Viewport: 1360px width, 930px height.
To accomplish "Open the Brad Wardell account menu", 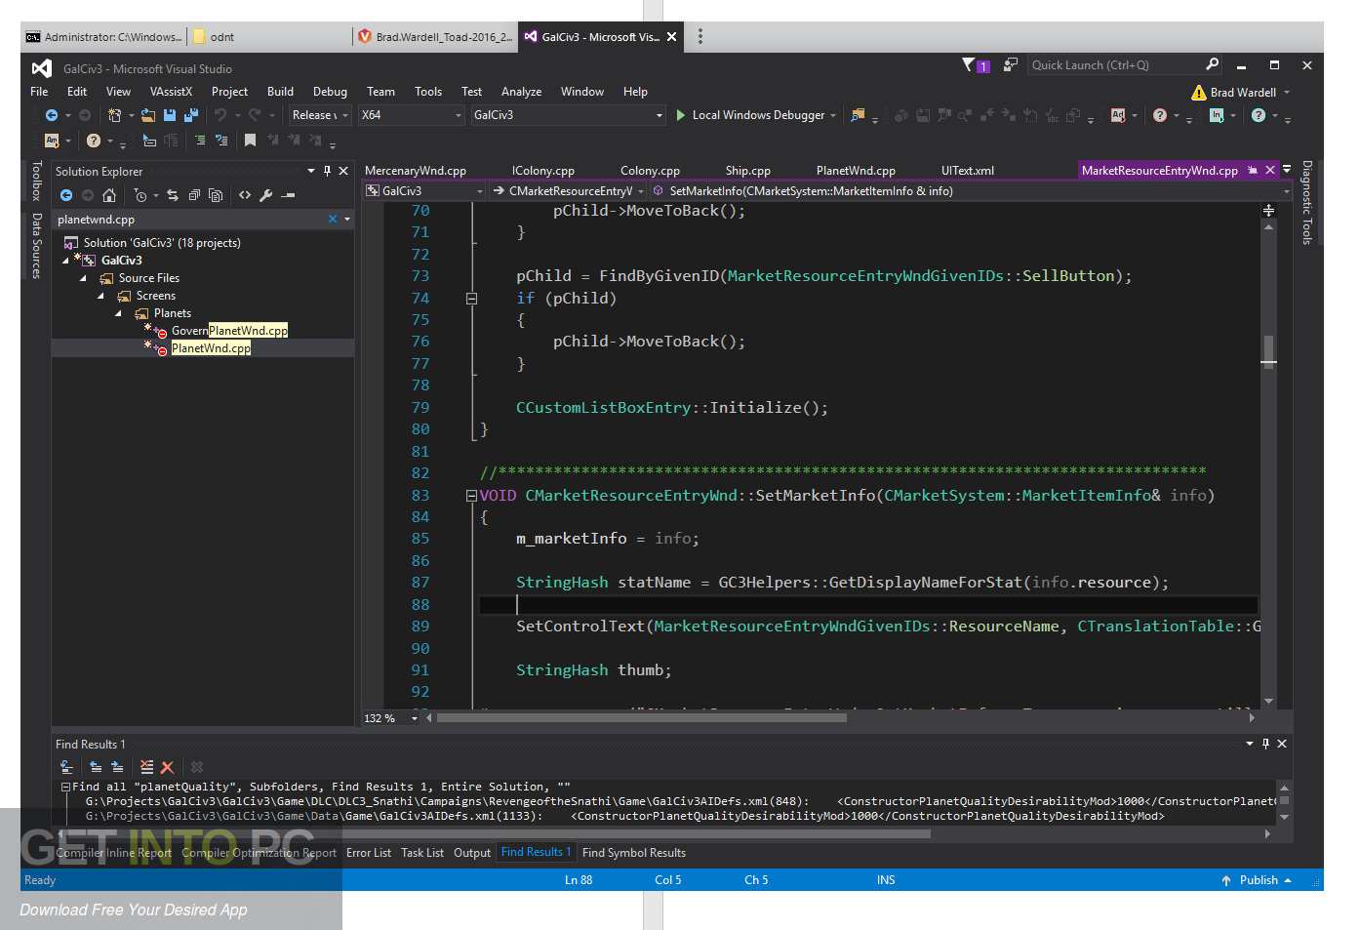I will (1250, 93).
